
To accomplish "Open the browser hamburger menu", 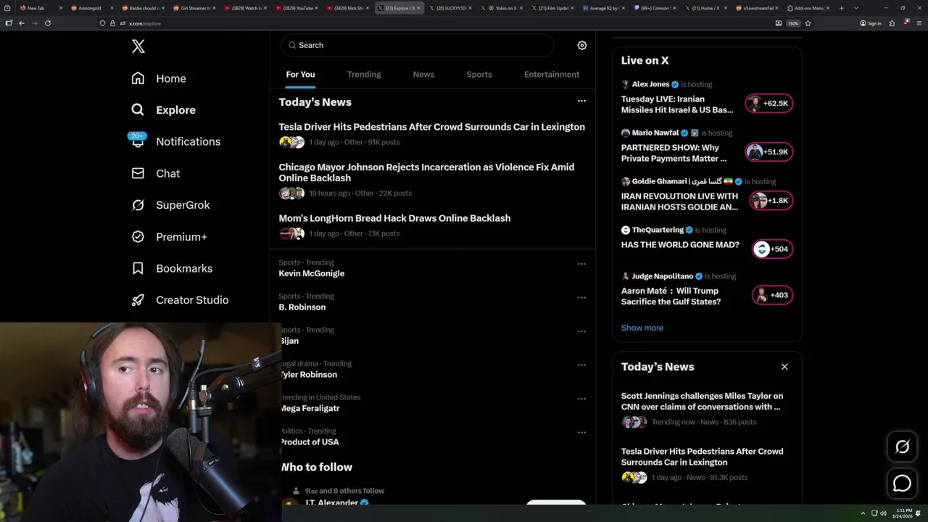I will click(919, 23).
